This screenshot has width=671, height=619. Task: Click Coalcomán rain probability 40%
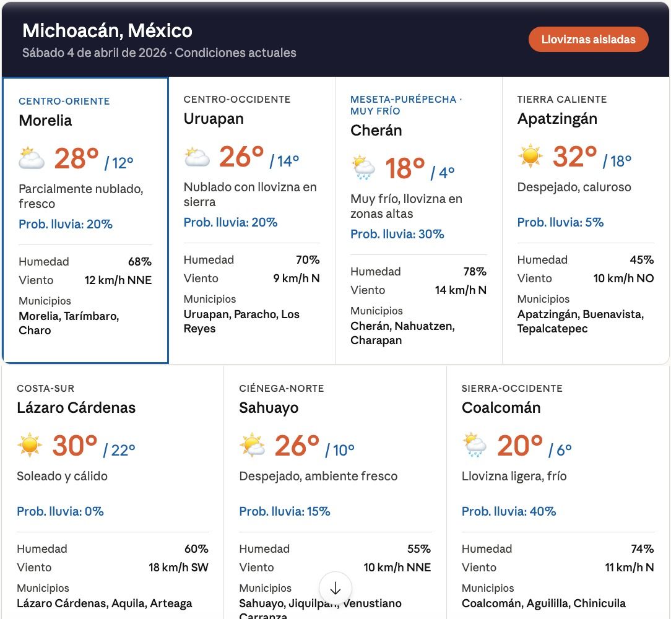[x=509, y=511]
